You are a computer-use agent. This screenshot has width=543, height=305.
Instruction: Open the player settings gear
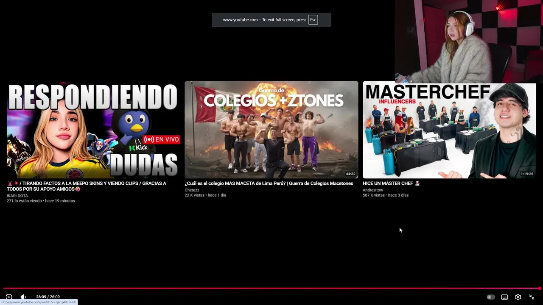click(x=518, y=297)
